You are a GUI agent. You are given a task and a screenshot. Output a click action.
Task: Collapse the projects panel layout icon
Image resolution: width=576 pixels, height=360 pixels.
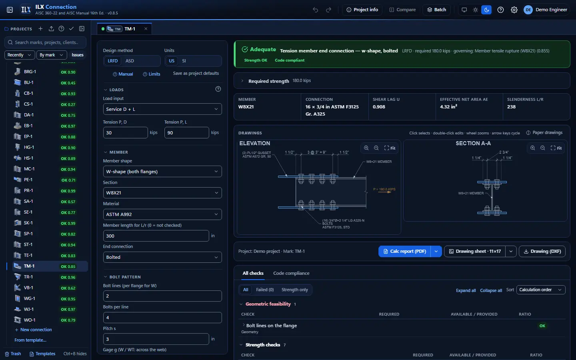pos(82,29)
